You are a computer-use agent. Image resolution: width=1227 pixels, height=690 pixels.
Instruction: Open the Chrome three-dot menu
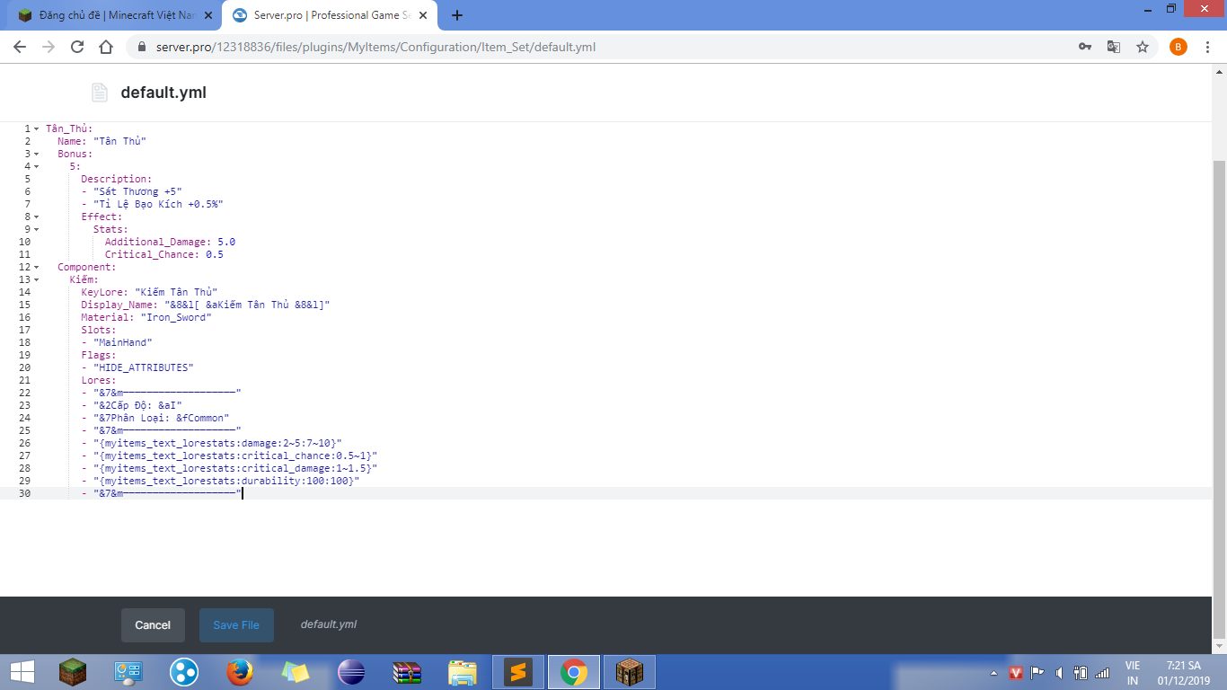click(x=1208, y=47)
